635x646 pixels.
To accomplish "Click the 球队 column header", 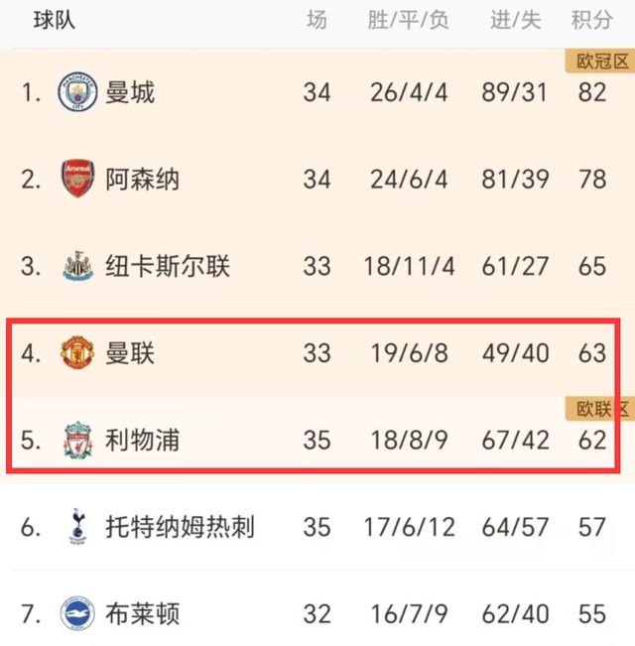I will coord(55,20).
